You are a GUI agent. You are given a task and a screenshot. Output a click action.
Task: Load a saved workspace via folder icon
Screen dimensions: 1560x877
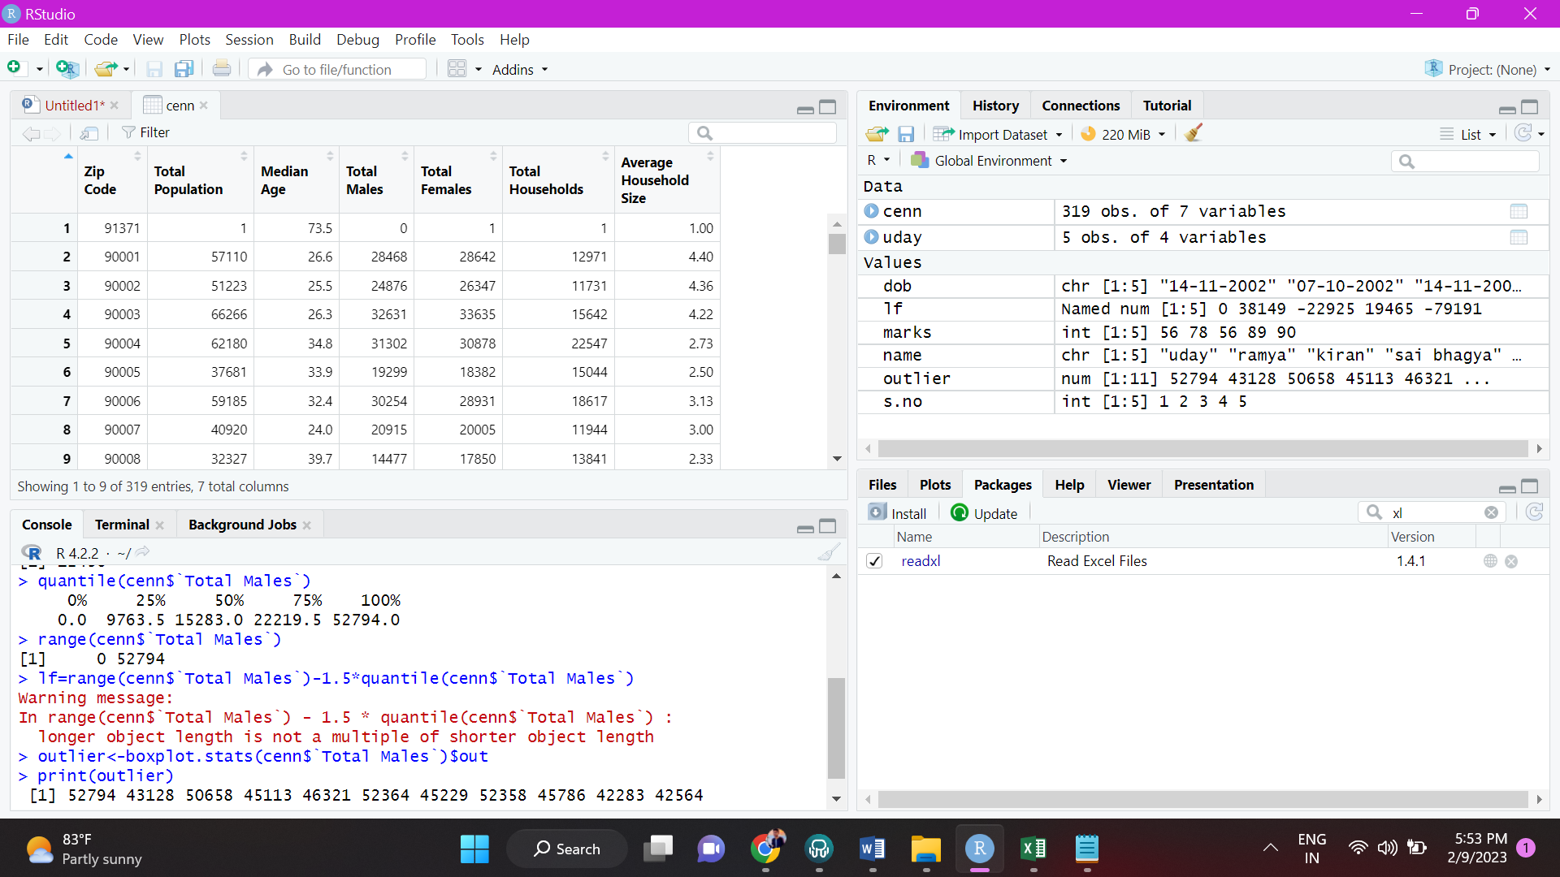point(877,133)
